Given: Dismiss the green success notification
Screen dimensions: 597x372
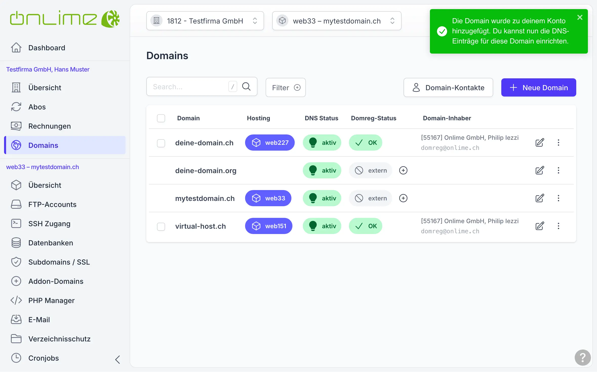Looking at the screenshot, I should click(x=580, y=17).
